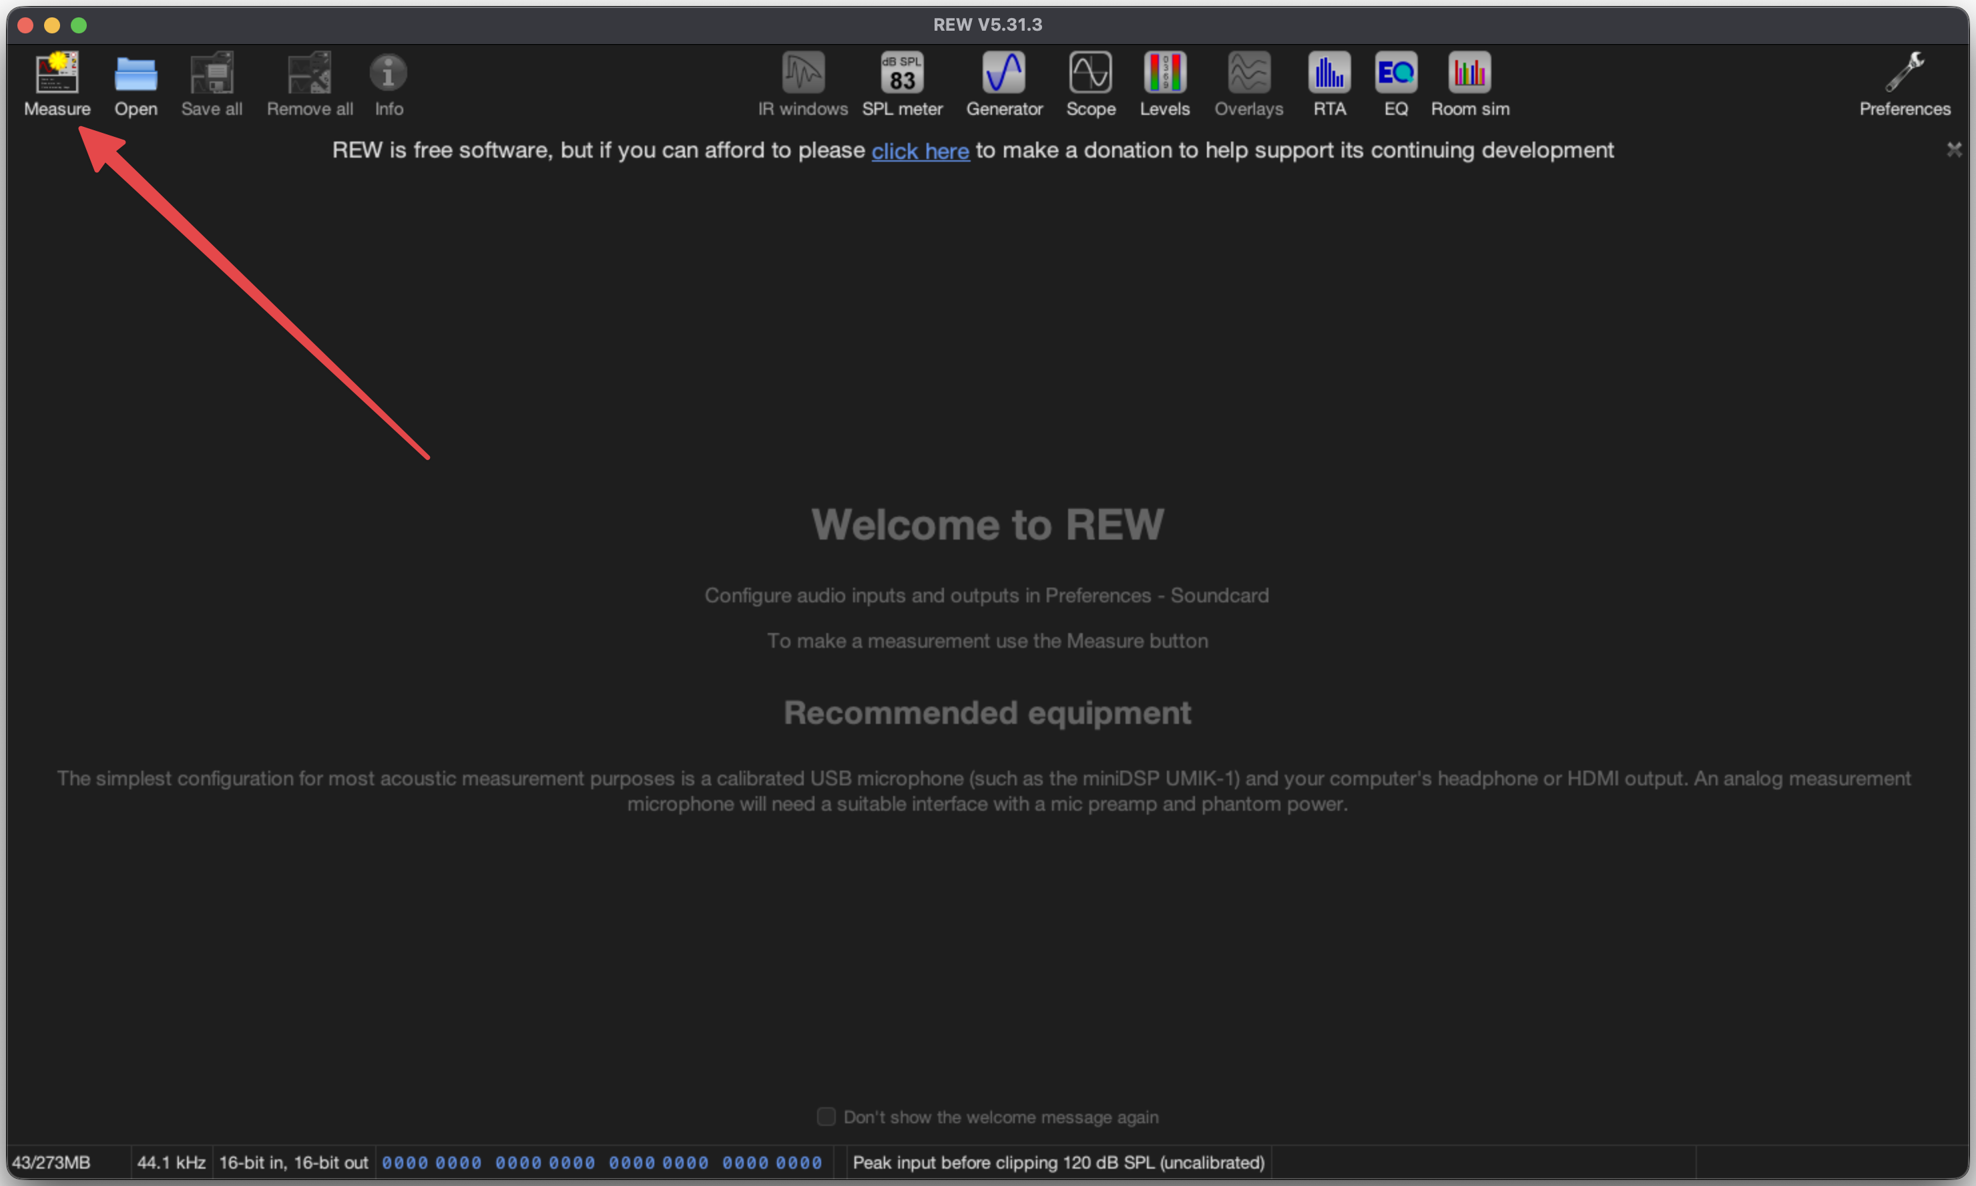The height and width of the screenshot is (1186, 1976).
Task: Click the Remove all toolbar icon
Action: [x=310, y=84]
